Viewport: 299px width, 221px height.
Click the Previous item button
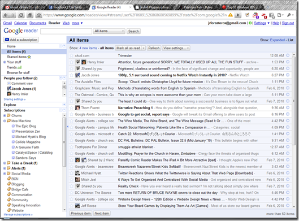pos(81,213)
